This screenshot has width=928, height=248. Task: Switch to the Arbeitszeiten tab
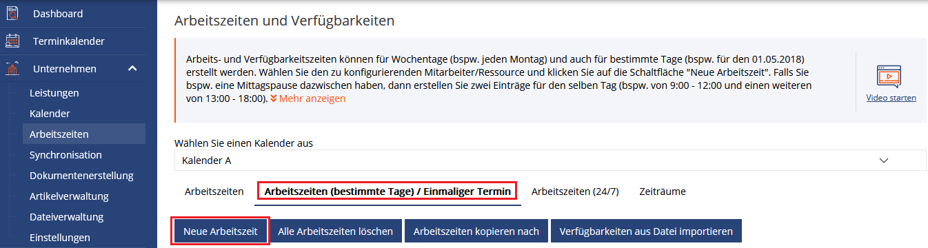coord(214,191)
